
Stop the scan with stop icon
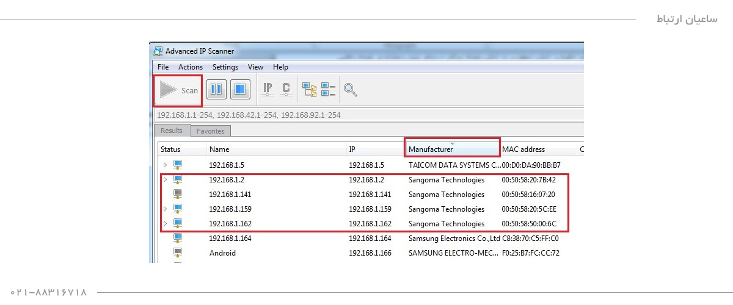point(240,90)
